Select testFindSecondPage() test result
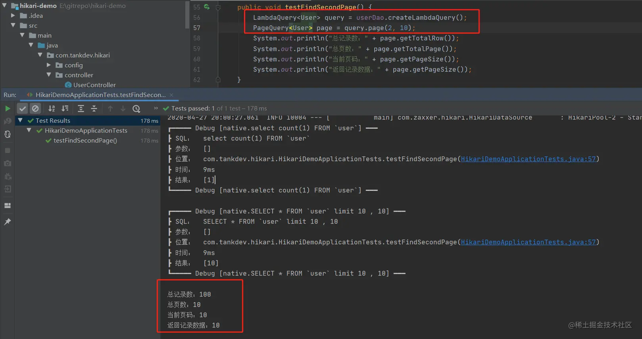The height and width of the screenshot is (339, 642). point(85,140)
